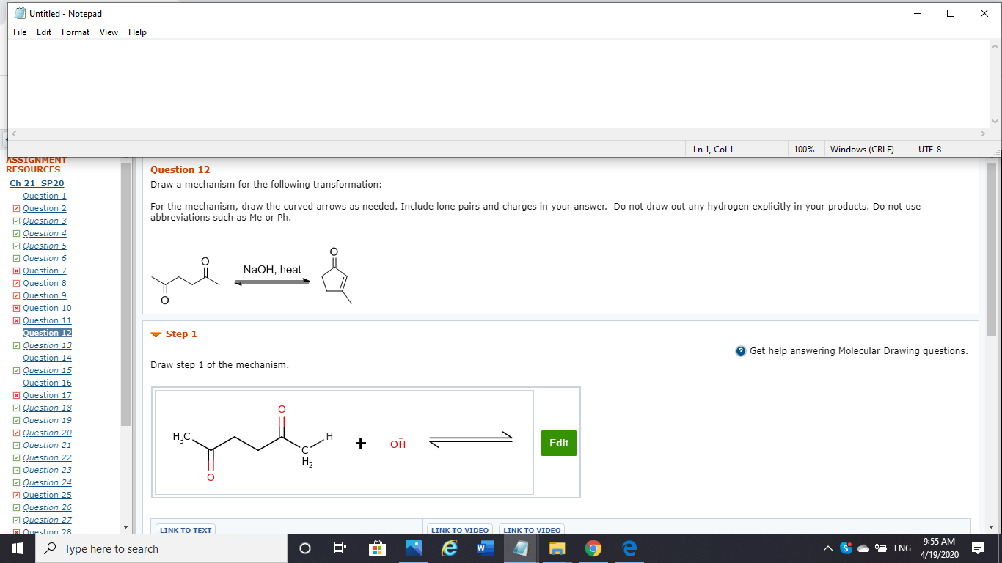This screenshot has width=1002, height=563.
Task: Select the Task View icon
Action: tap(340, 548)
